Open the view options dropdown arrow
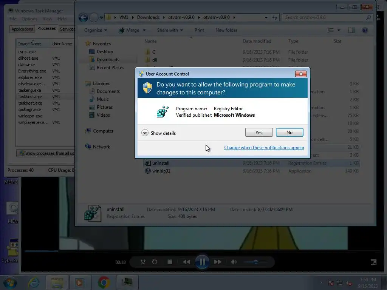The width and height of the screenshot is (387, 290). pyautogui.click(x=339, y=30)
